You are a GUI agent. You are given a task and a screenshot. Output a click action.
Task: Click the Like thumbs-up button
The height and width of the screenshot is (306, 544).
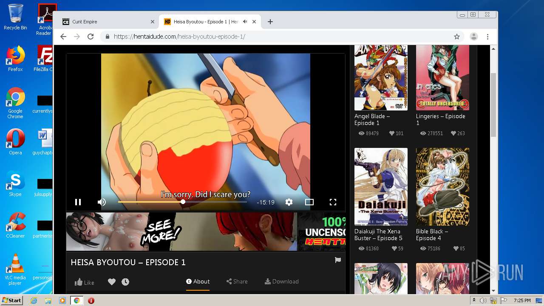point(85,282)
